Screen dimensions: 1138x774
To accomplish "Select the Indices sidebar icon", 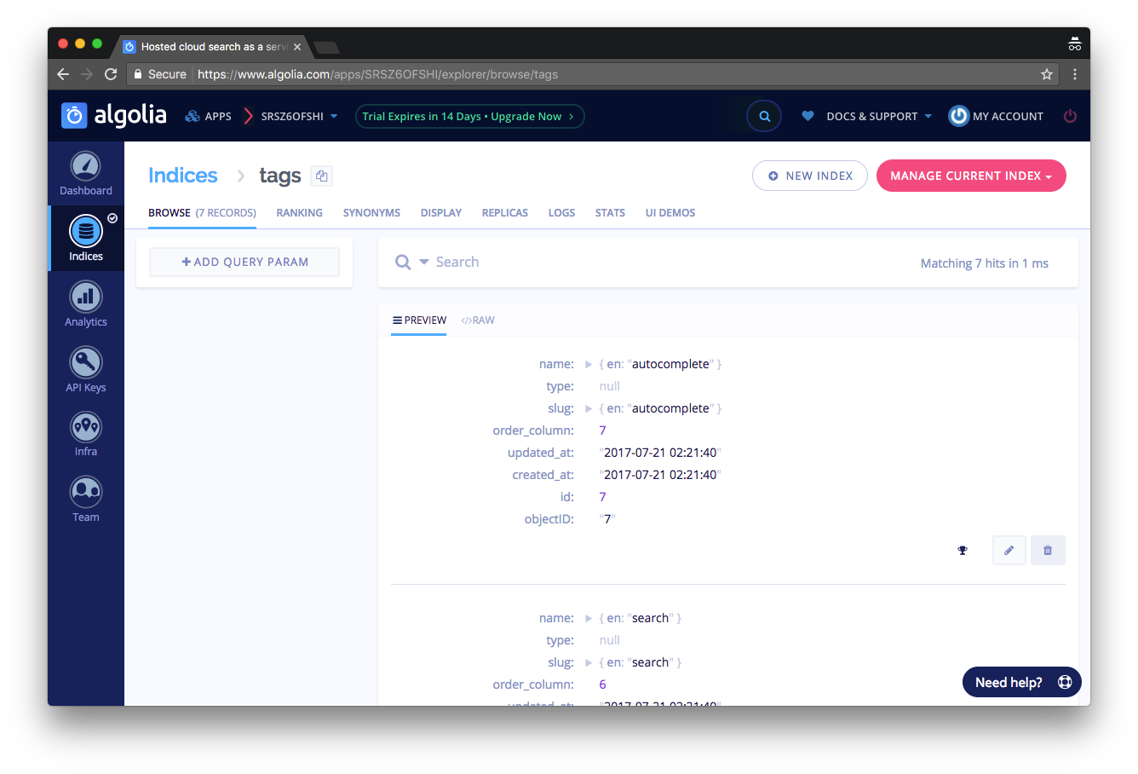I will coord(86,239).
